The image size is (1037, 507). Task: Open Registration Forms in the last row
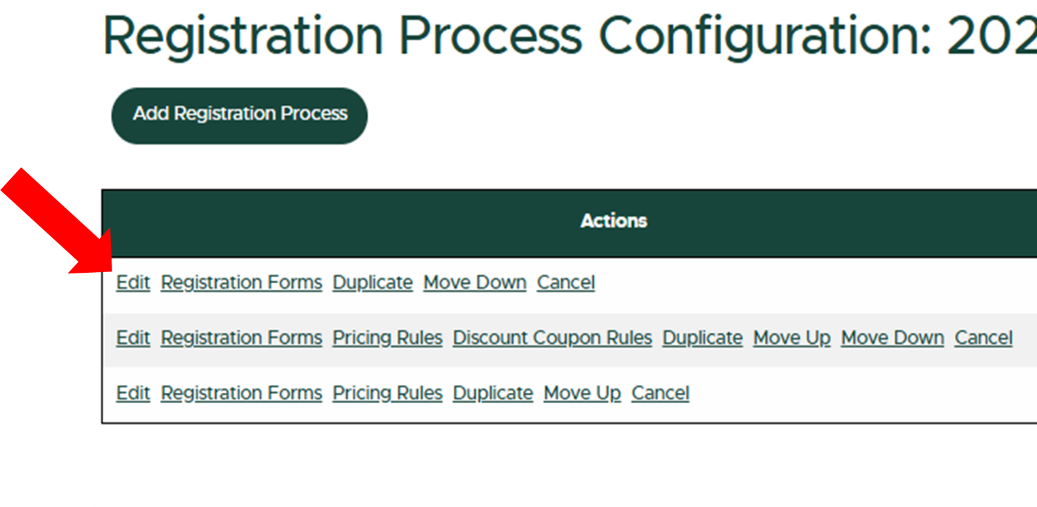tap(241, 393)
